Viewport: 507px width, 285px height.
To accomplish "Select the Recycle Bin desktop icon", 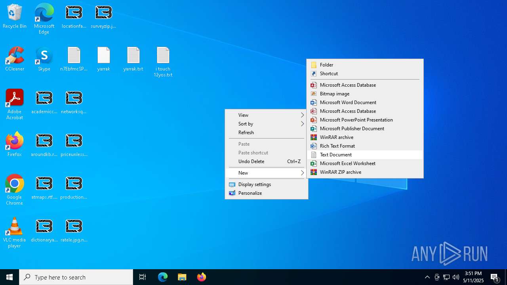I will point(15,17).
